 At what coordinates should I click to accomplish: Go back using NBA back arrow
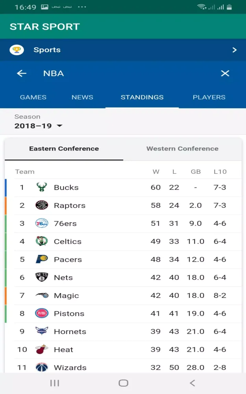tap(22, 73)
